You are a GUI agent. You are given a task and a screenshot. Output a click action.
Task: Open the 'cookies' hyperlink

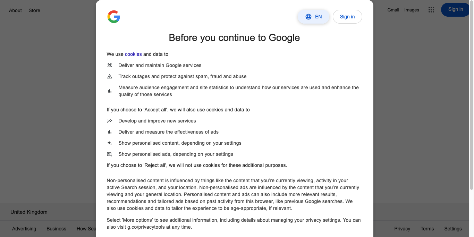click(x=133, y=54)
